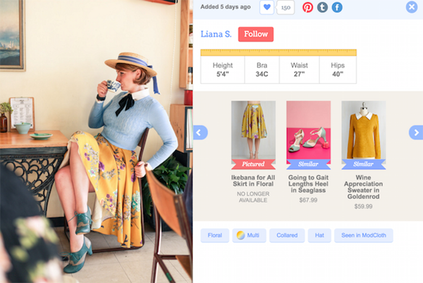This screenshot has width=423, height=283.
Task: Share the look on Tumblr
Action: coord(323,7)
